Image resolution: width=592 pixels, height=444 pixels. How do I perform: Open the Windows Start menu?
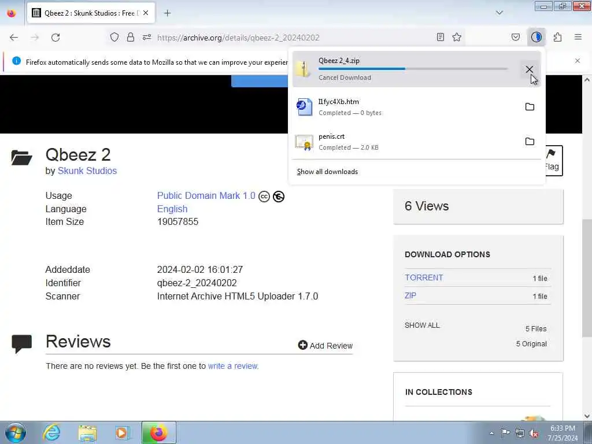pos(16,432)
